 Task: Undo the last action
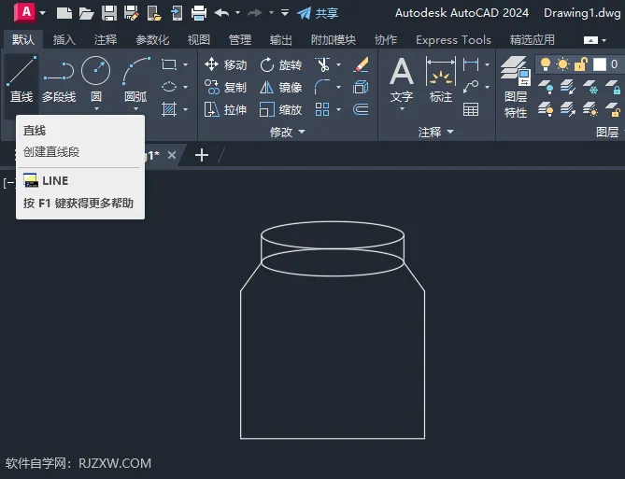click(221, 13)
